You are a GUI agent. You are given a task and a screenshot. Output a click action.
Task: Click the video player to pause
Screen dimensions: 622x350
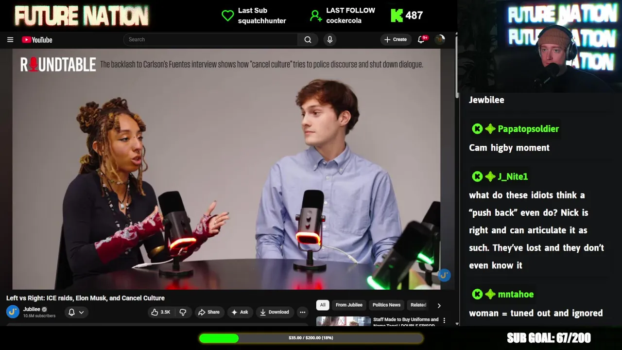(x=226, y=169)
